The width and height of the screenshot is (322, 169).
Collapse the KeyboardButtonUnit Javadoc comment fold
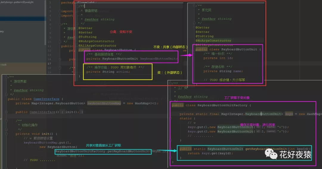tap(194, 6)
